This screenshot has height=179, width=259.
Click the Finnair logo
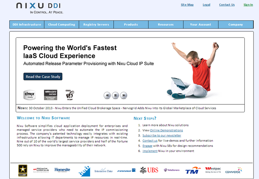click(x=126, y=171)
